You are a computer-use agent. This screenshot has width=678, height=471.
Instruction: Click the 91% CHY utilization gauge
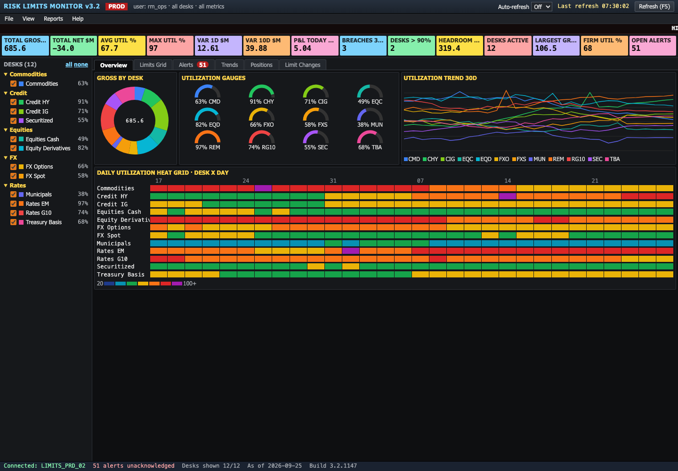click(262, 94)
